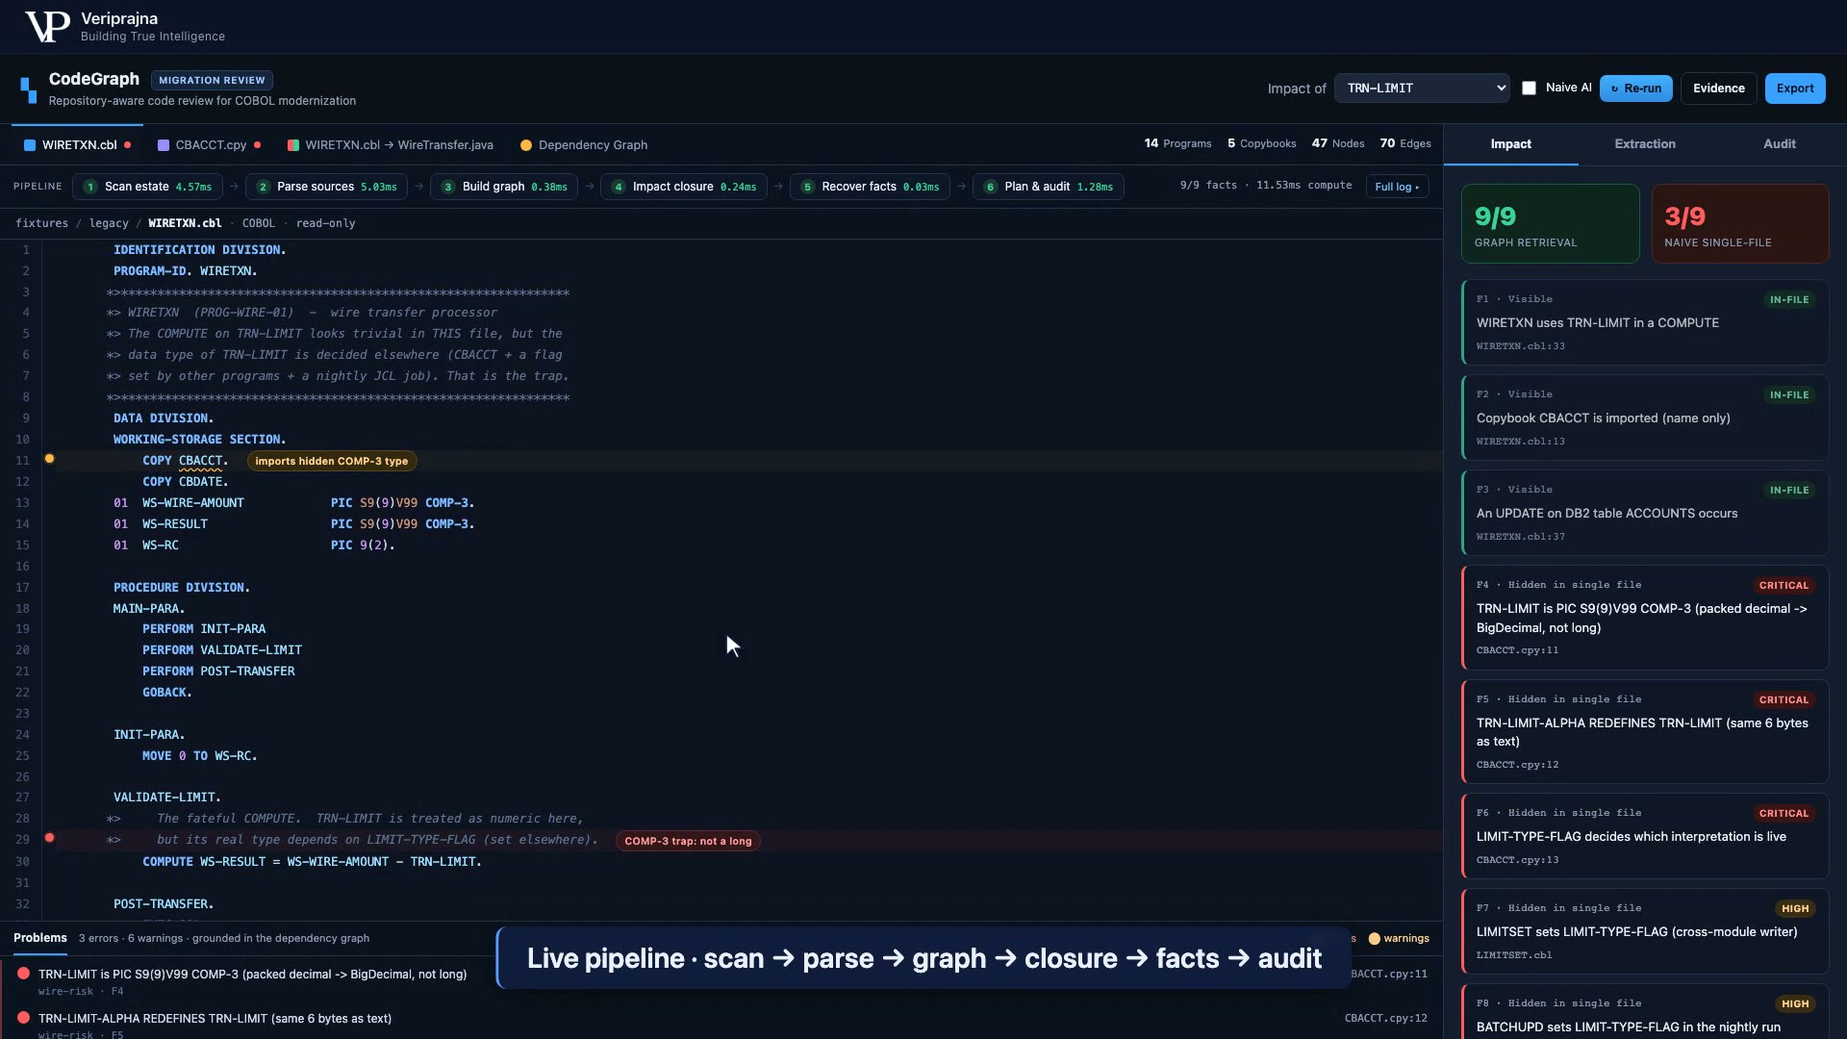Click step 3 number badge Build graph

[x=448, y=187]
